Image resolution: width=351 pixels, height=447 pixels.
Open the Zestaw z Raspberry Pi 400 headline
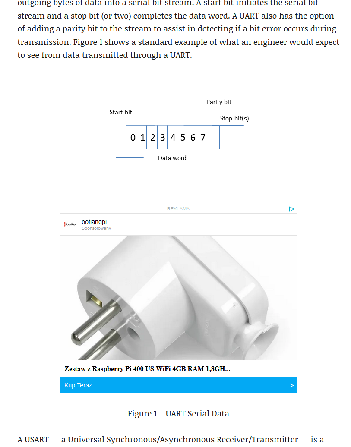click(x=147, y=368)
